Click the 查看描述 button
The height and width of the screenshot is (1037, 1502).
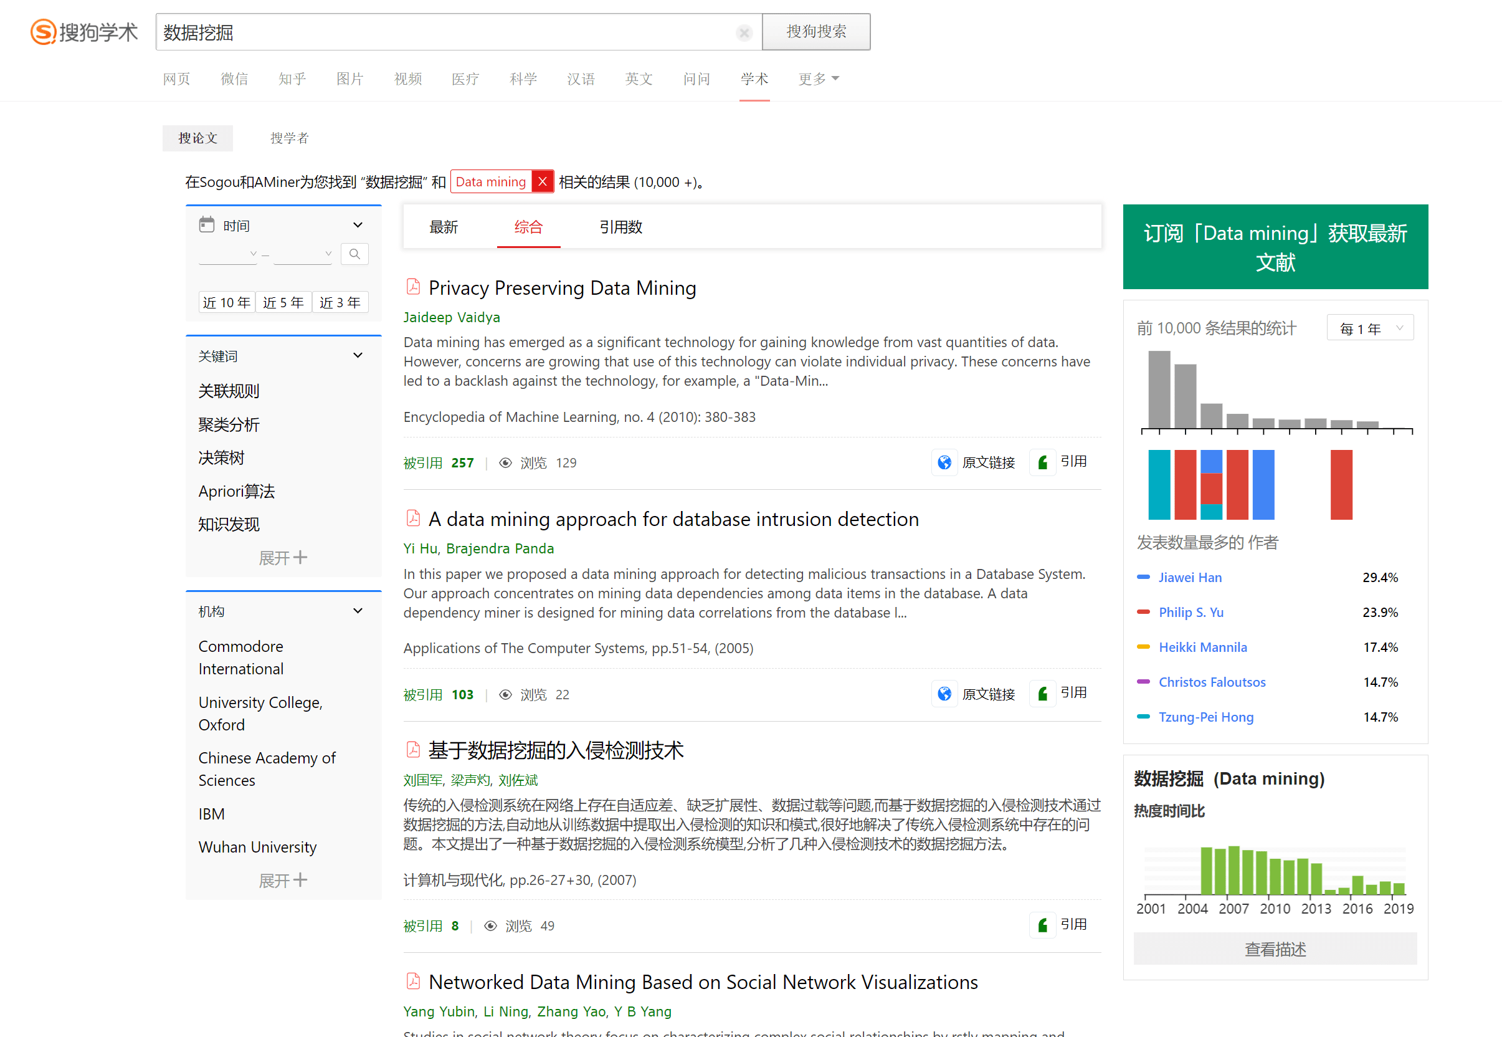point(1275,949)
